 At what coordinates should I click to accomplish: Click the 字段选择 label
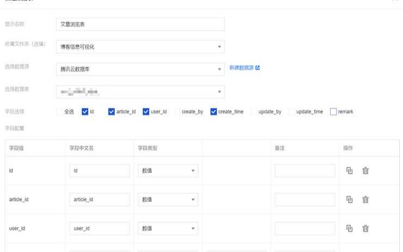click(14, 112)
